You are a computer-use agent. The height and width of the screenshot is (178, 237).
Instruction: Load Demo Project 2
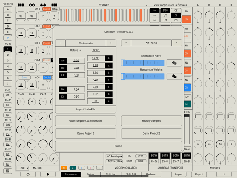pyautogui.click(x=151, y=133)
